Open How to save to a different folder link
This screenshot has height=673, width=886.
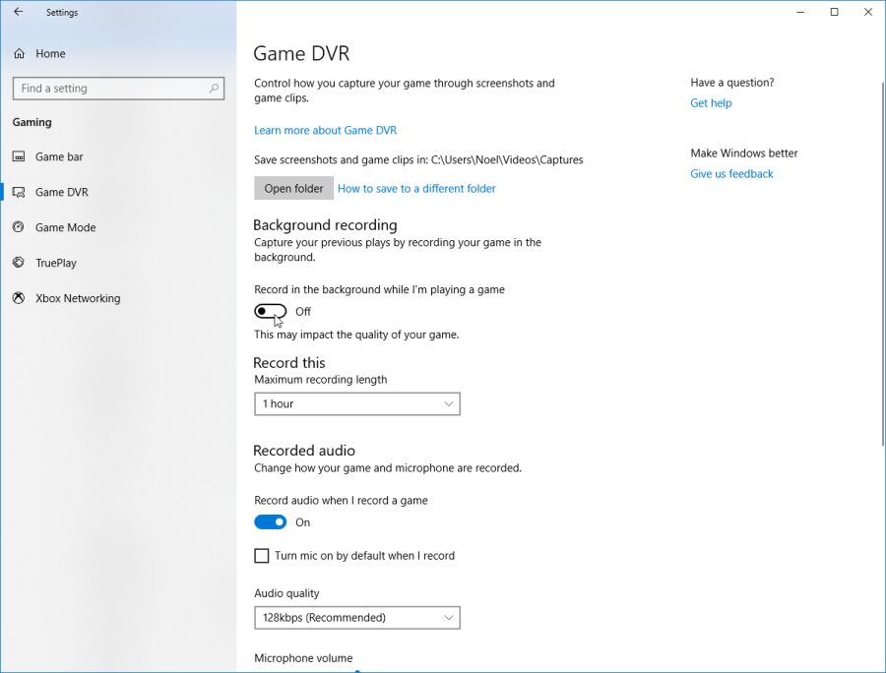tap(416, 189)
